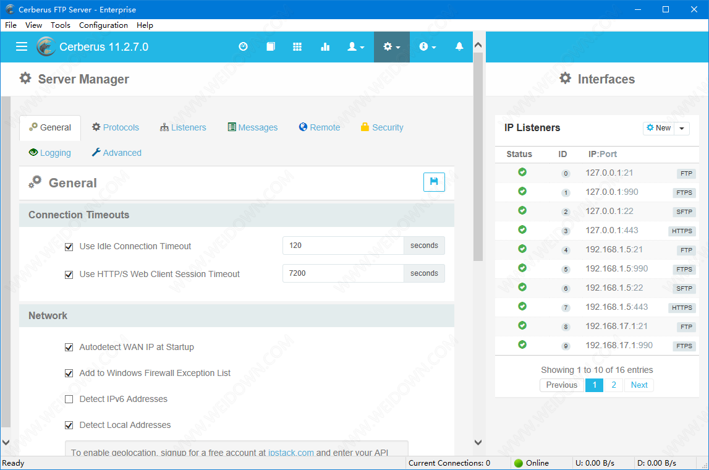The image size is (709, 470).
Task: Click status check icon for 192.168.1.5:443
Action: pyautogui.click(x=522, y=306)
